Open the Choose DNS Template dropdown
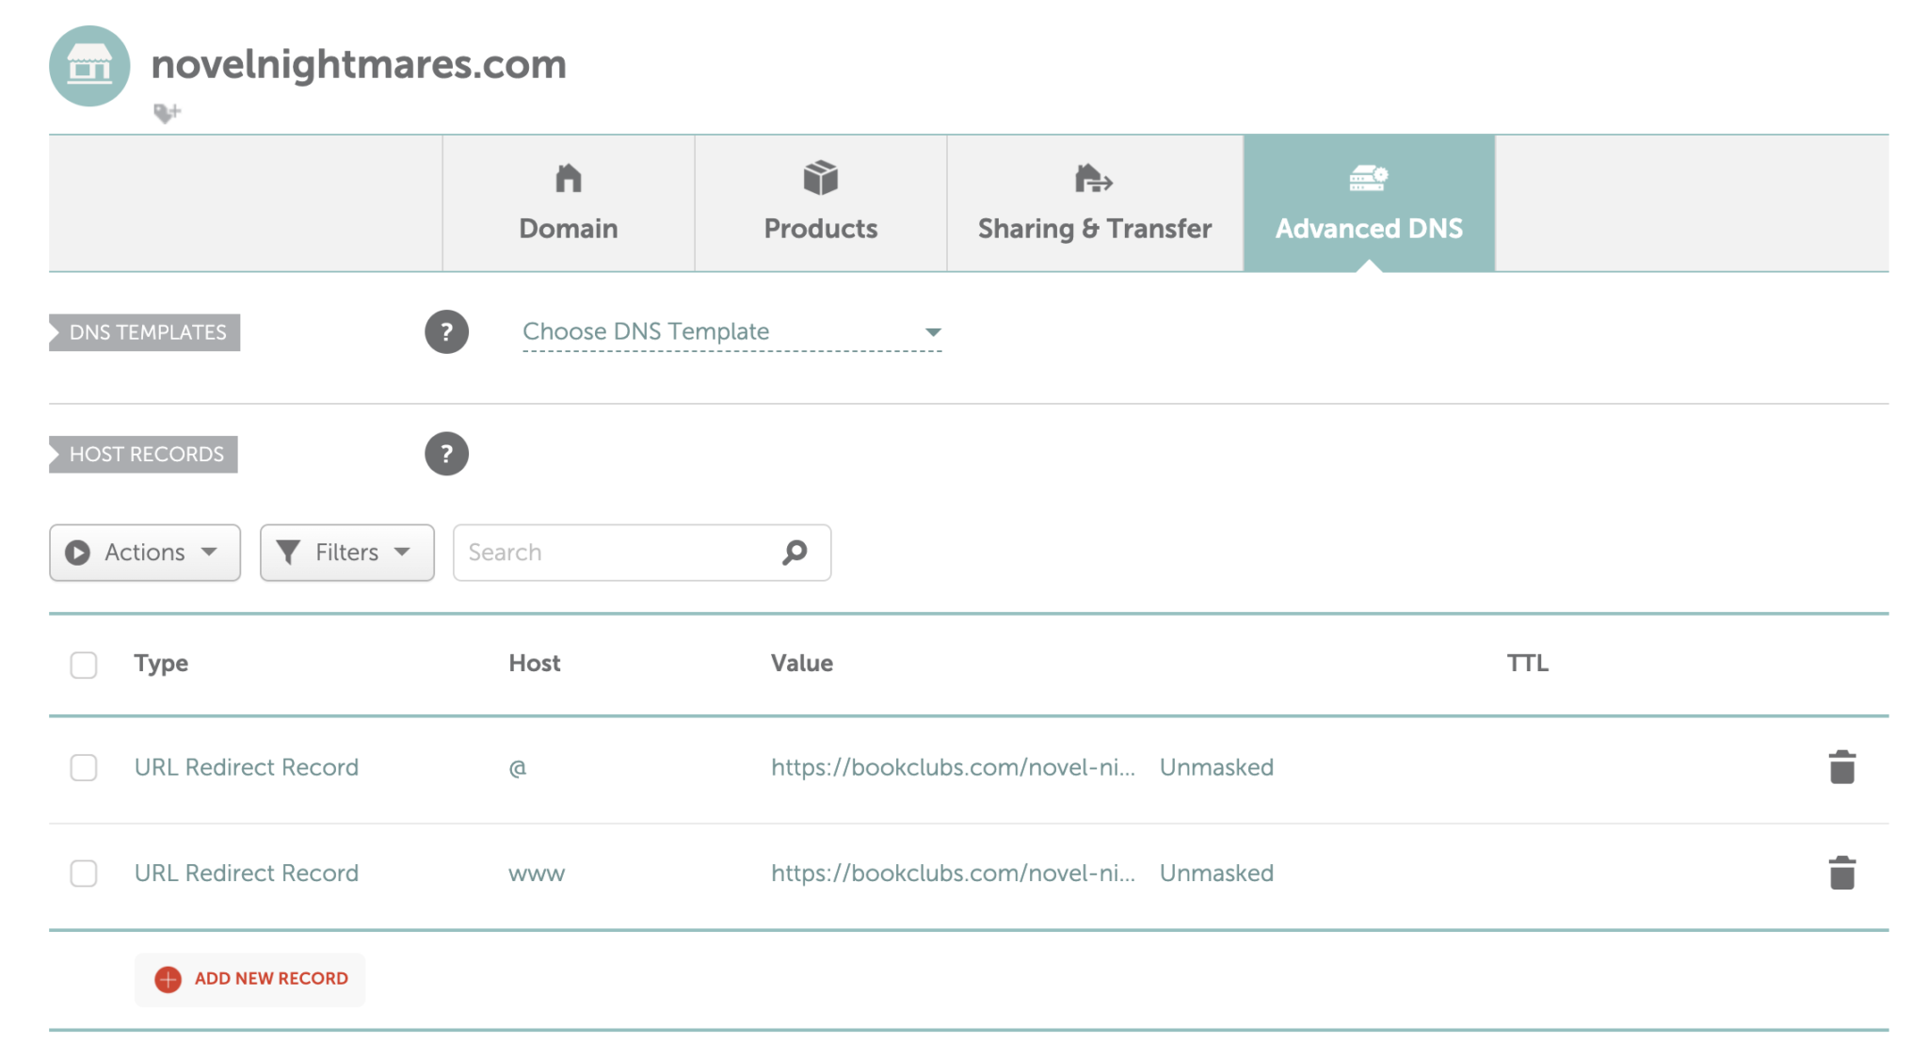1928x1058 pixels. tap(731, 331)
